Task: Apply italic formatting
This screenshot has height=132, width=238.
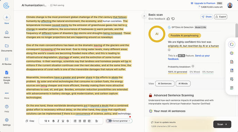Action: (x=58, y=121)
